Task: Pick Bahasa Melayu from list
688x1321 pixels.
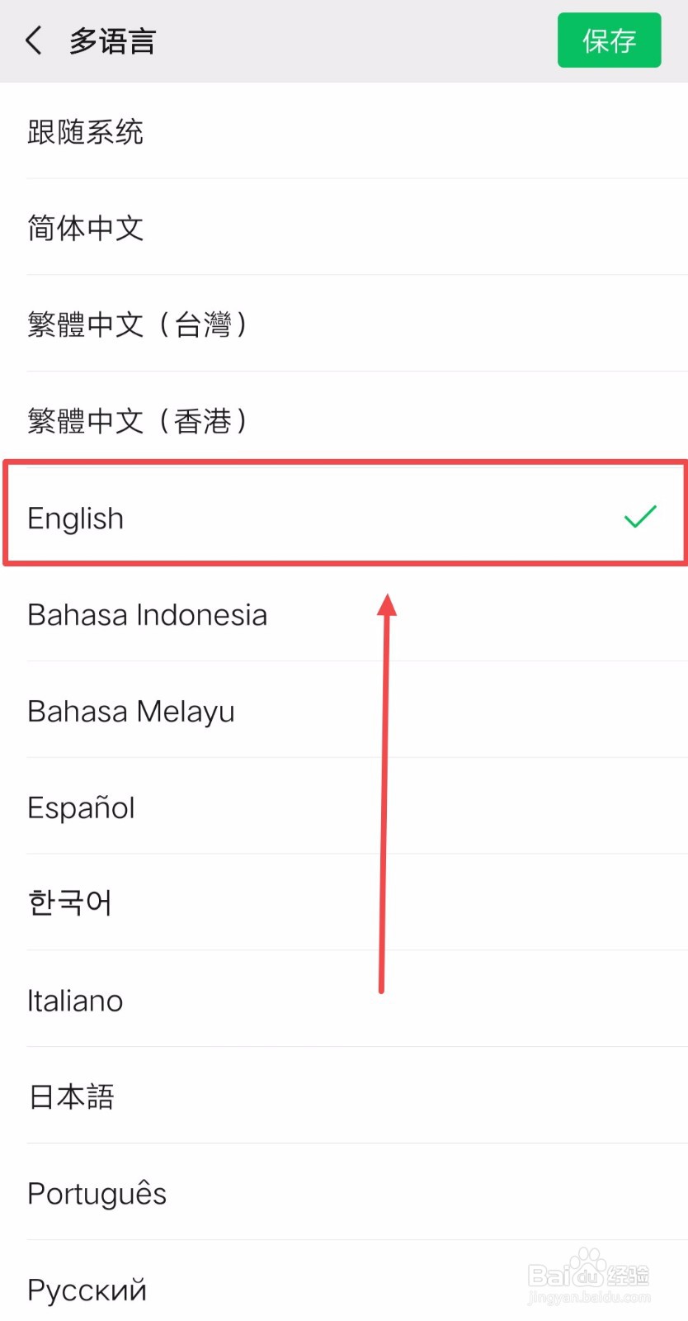Action: pyautogui.click(x=131, y=712)
